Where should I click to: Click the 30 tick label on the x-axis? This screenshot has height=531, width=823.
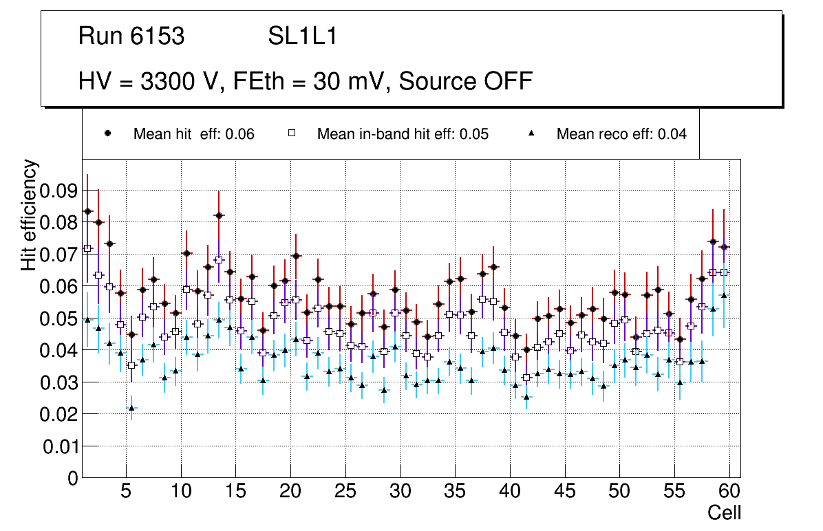tap(400, 491)
